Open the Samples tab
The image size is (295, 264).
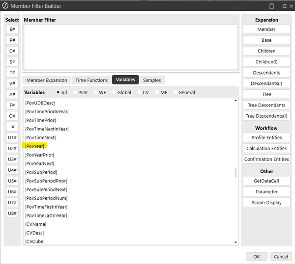tap(151, 80)
